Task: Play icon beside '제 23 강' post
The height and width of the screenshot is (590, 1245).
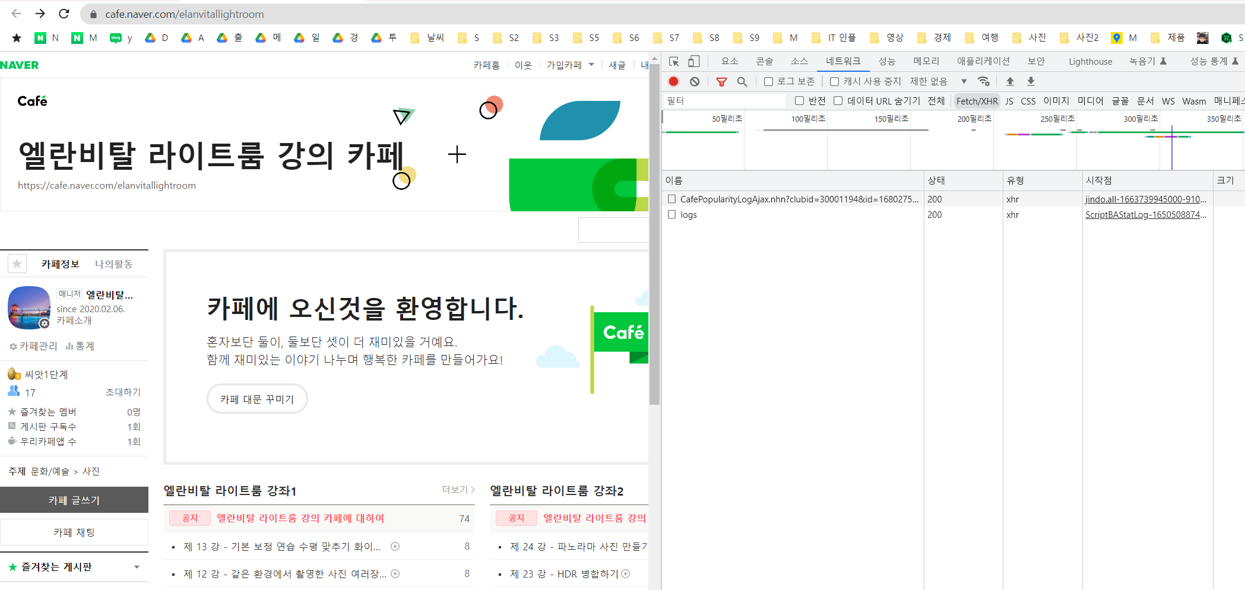Action: [625, 573]
